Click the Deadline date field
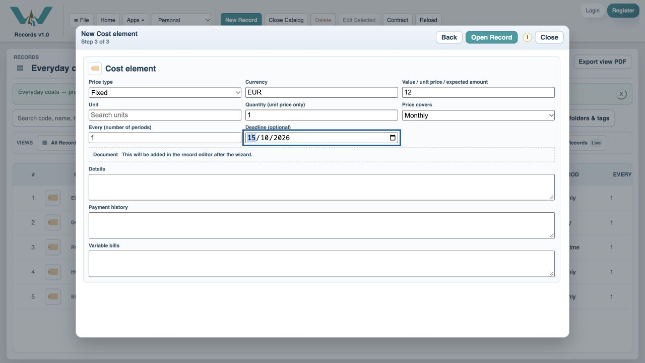The height and width of the screenshot is (363, 645). [x=321, y=138]
